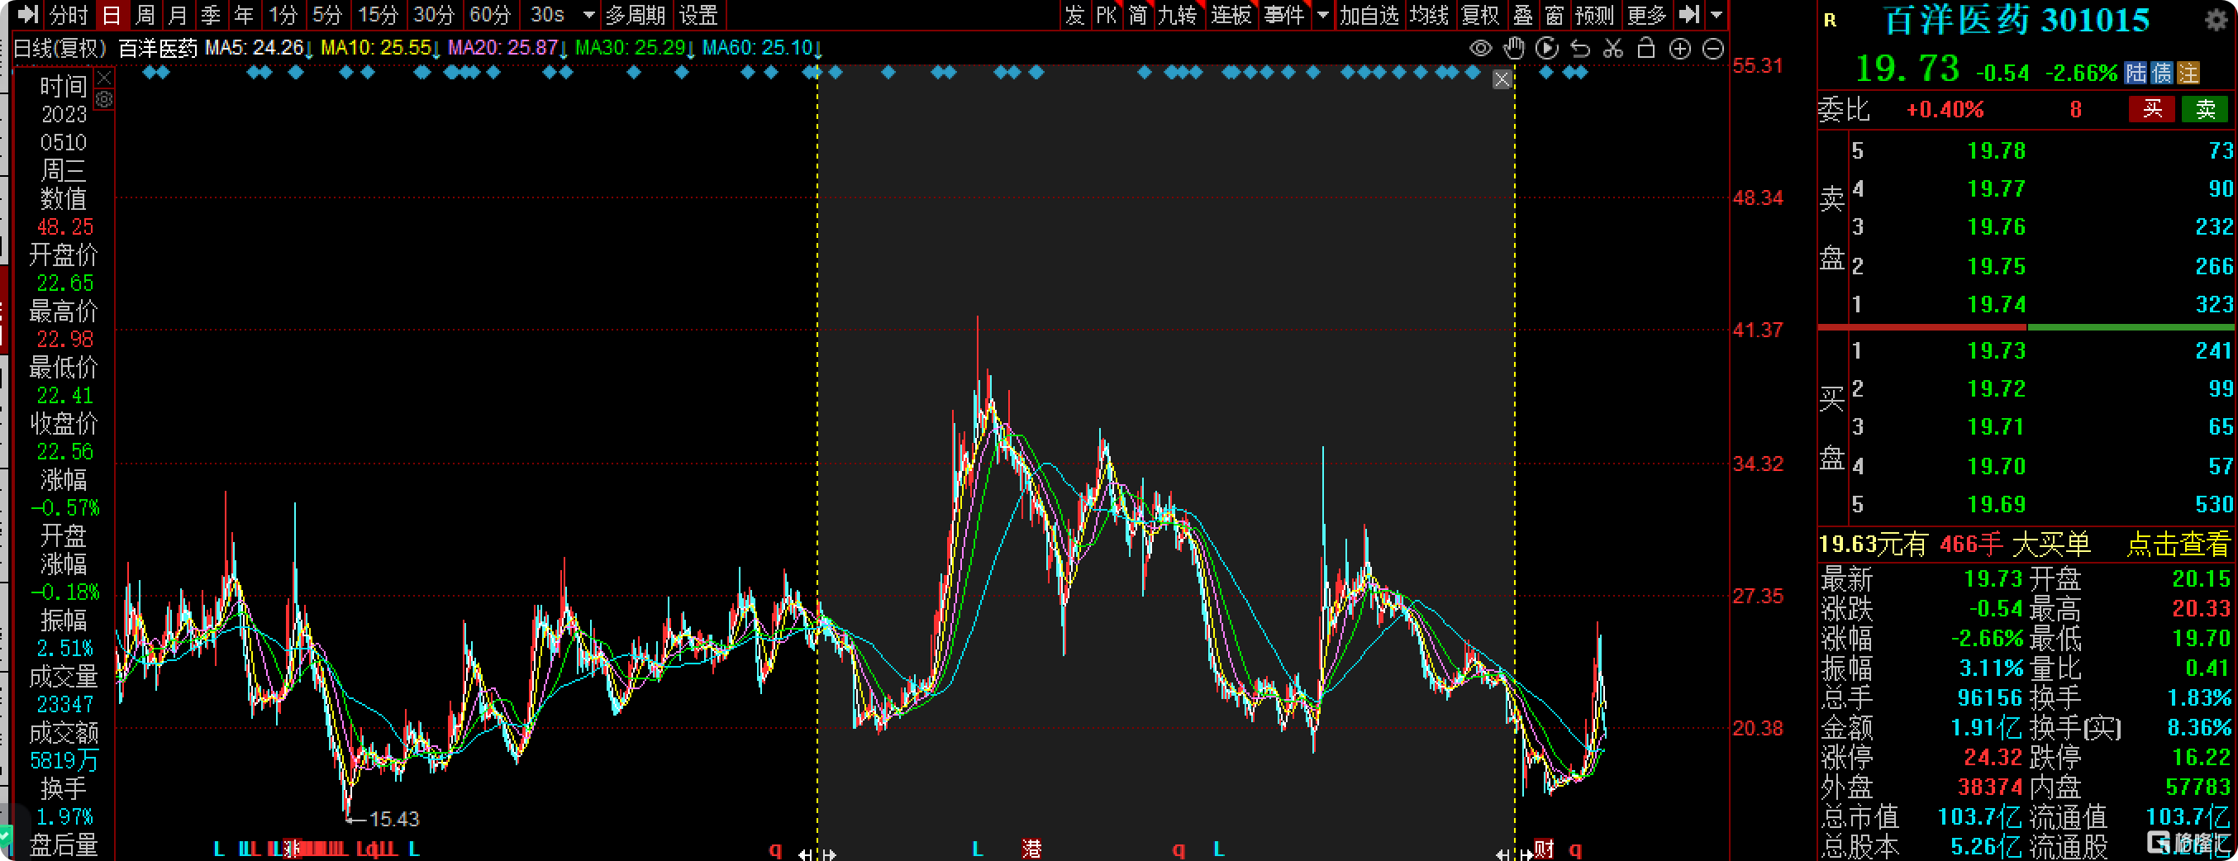Toggle the eye visibility icon

pos(1480,49)
